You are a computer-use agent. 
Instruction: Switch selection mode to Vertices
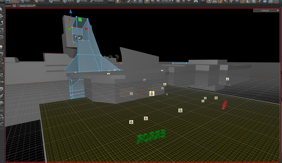(12, 1)
